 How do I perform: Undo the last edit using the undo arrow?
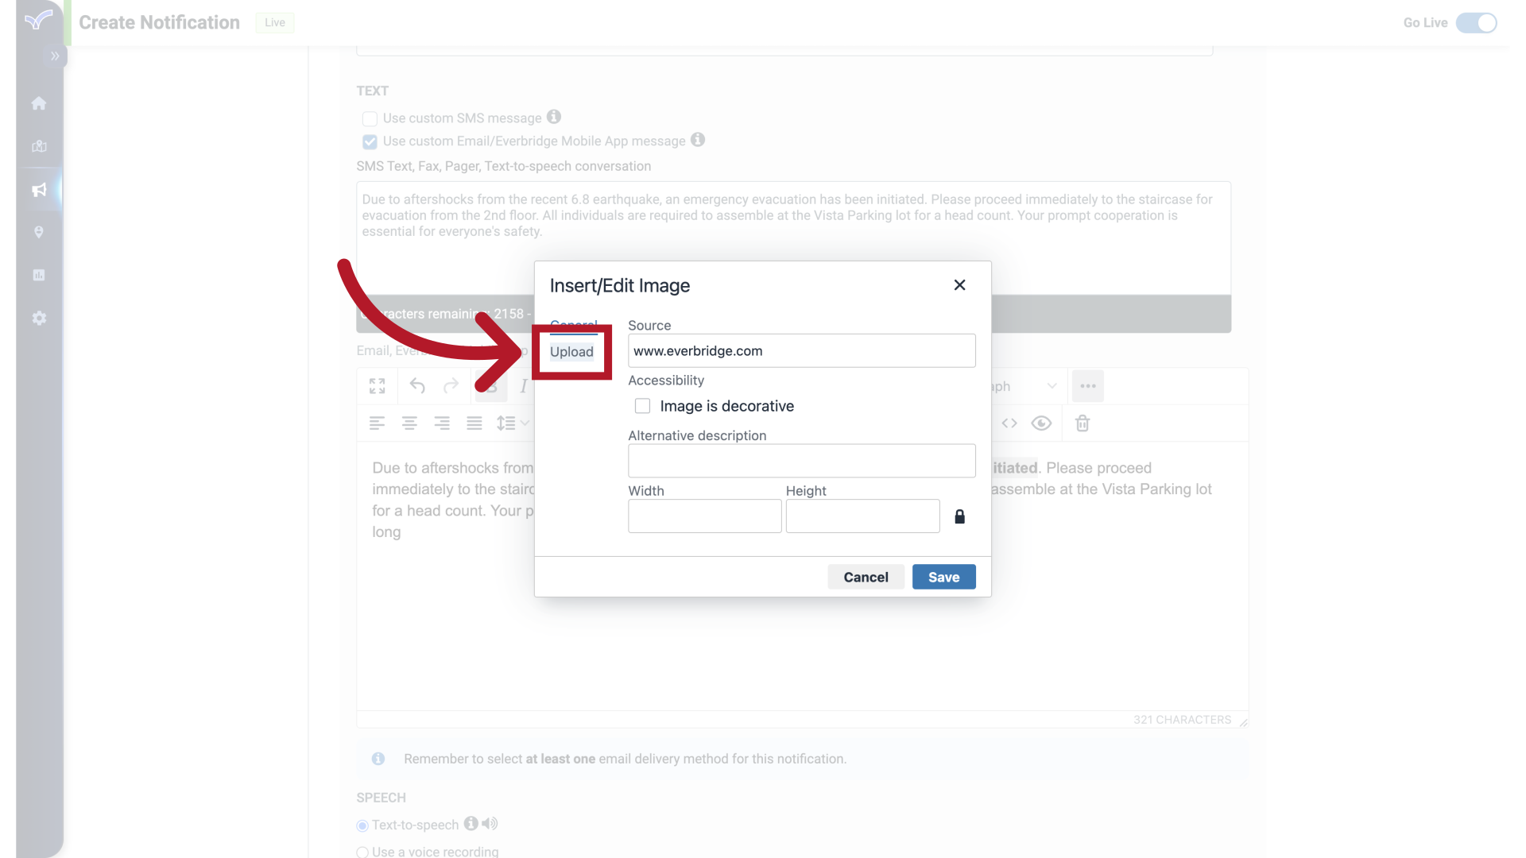point(417,386)
